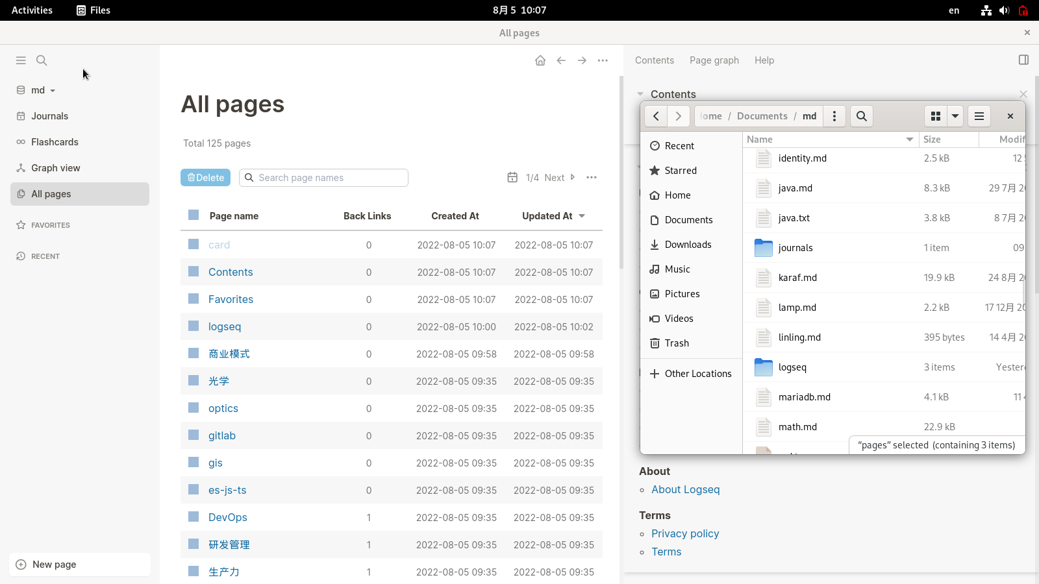Viewport: 1039px width, 584px height.
Task: Toggle left sidebar hamburger menu icon
Action: click(21, 60)
